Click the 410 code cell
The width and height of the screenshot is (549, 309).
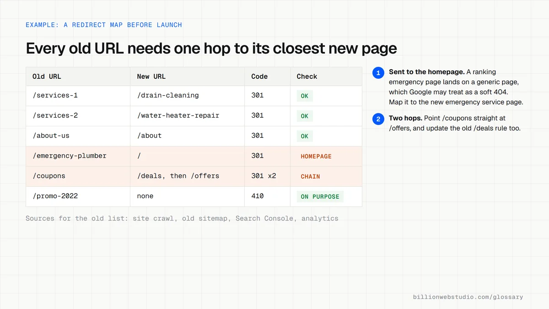(x=267, y=196)
